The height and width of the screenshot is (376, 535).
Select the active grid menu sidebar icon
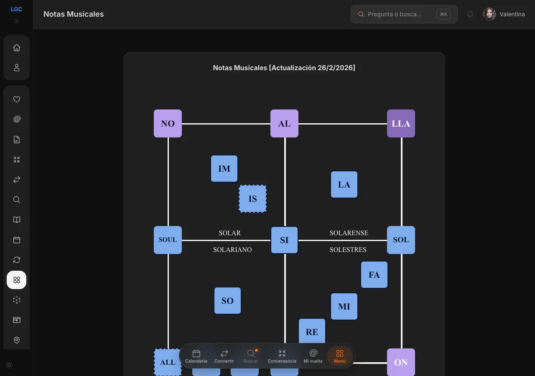[x=17, y=280]
